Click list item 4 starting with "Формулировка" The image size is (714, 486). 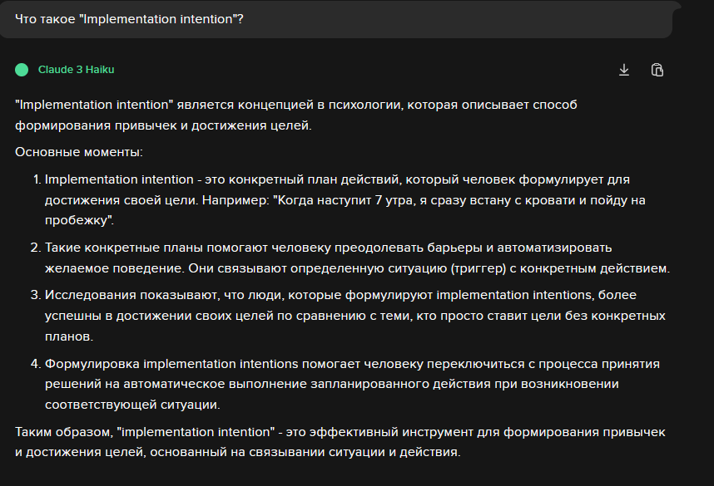(333, 364)
